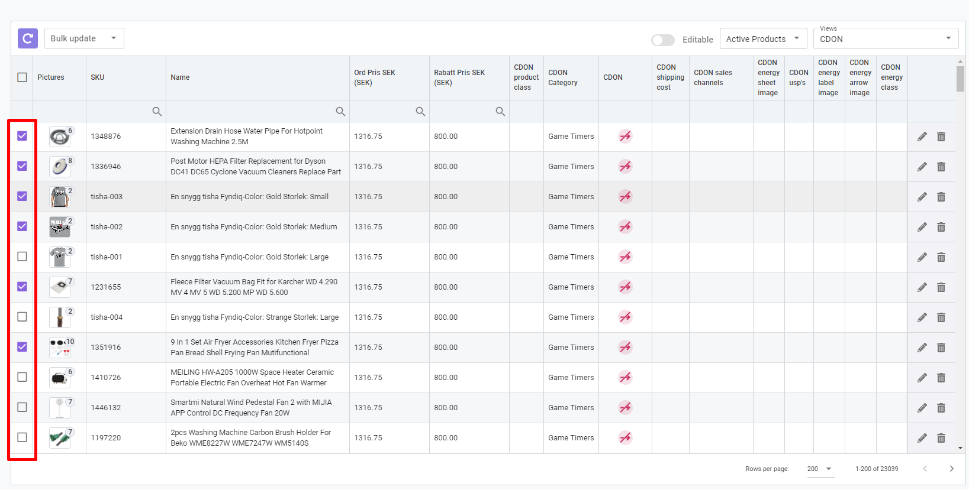This screenshot has width=969, height=490.
Task: Open the Views CDON dropdown
Action: pyautogui.click(x=886, y=39)
